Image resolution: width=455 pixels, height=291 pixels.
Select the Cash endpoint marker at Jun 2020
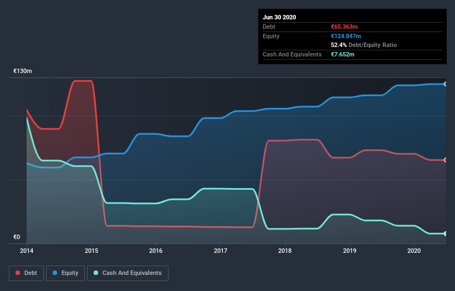coord(446,233)
